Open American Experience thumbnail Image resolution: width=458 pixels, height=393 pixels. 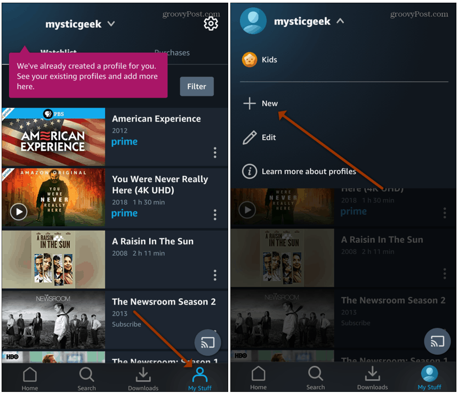[x=53, y=137]
